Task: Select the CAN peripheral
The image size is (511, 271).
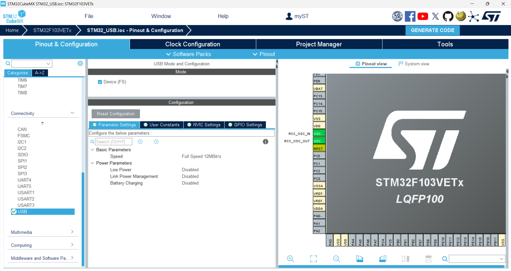Action: [x=22, y=130]
